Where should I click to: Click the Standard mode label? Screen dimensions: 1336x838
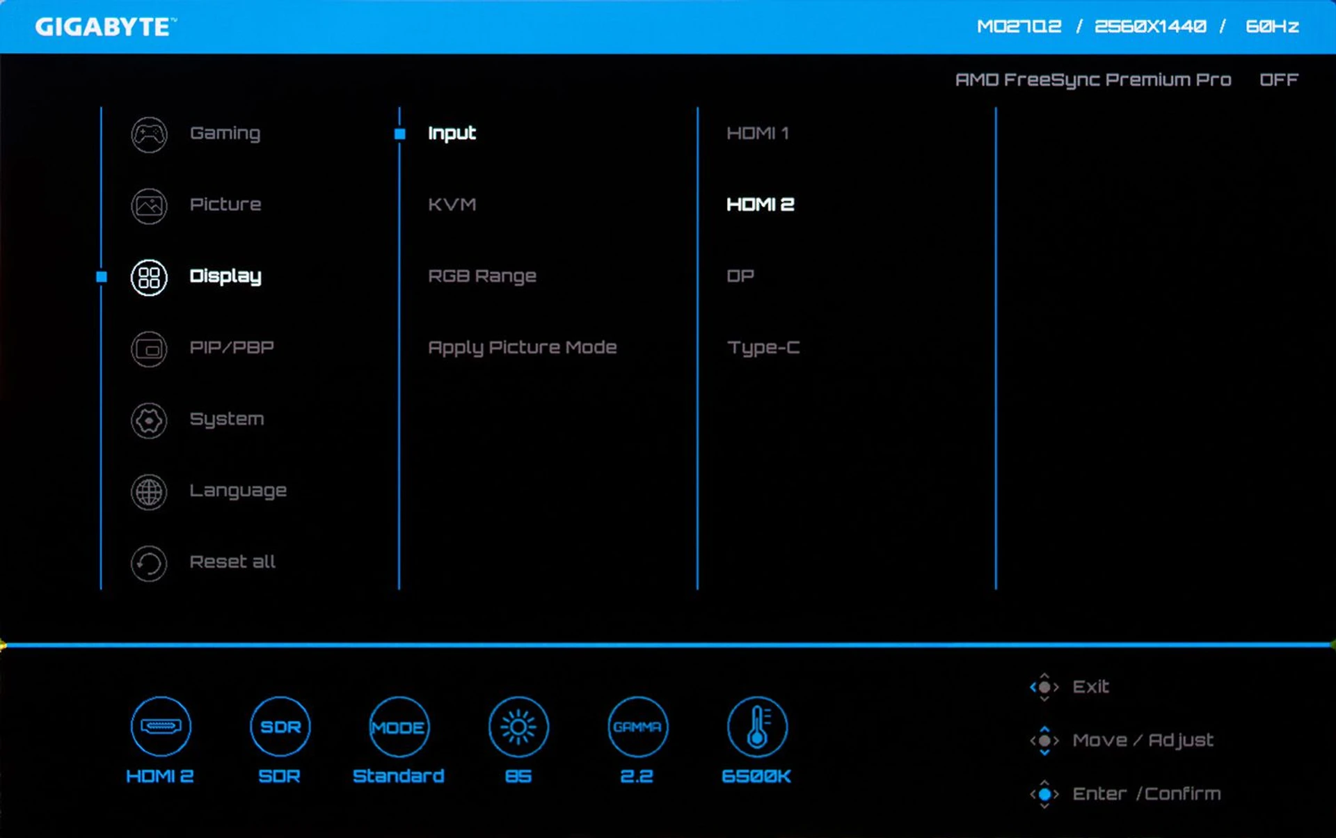click(x=399, y=776)
